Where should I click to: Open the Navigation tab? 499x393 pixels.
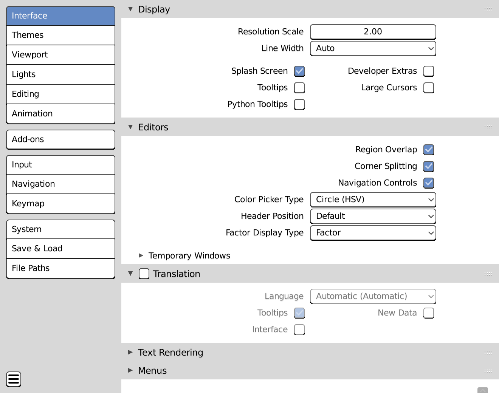(x=60, y=184)
